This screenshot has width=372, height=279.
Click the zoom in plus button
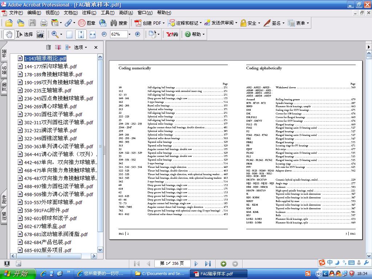(138, 34)
